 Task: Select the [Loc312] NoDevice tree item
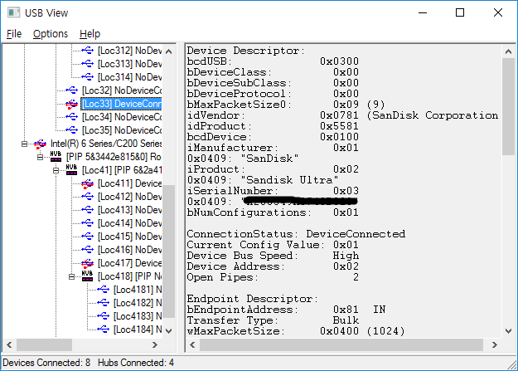(x=129, y=51)
